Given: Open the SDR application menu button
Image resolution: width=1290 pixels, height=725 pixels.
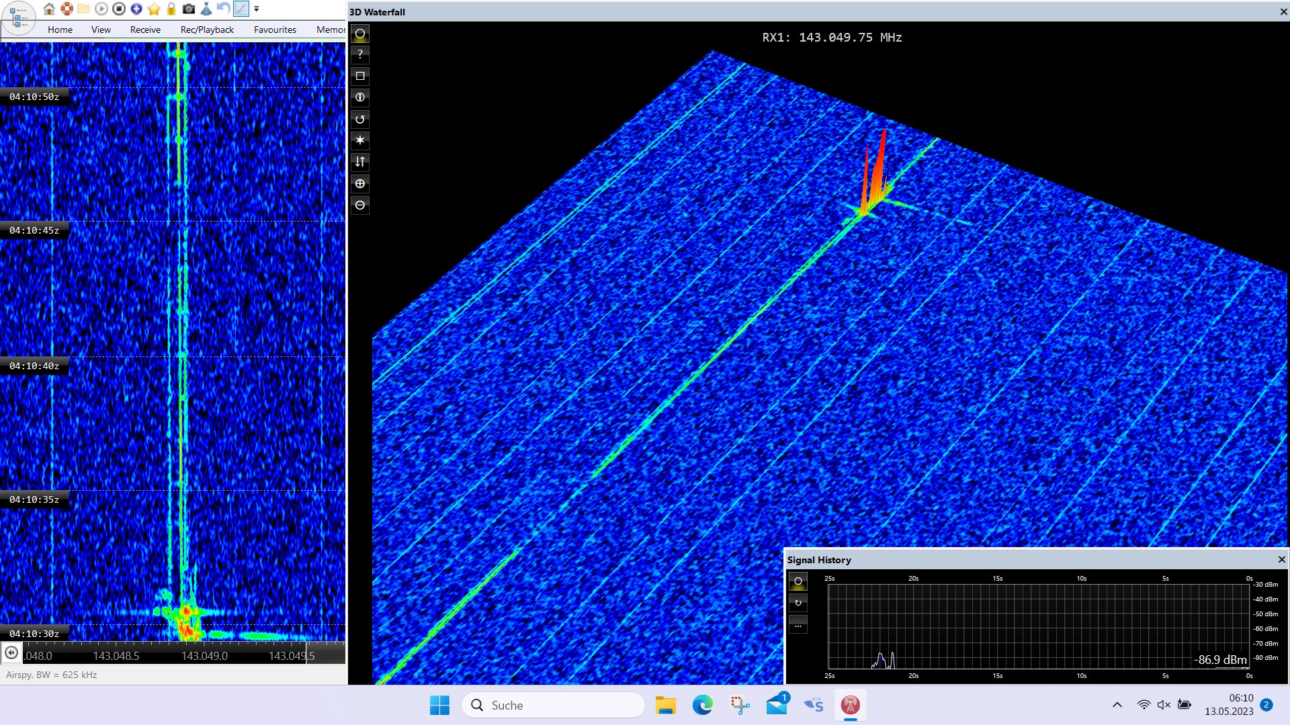Looking at the screenshot, I should click(x=18, y=18).
